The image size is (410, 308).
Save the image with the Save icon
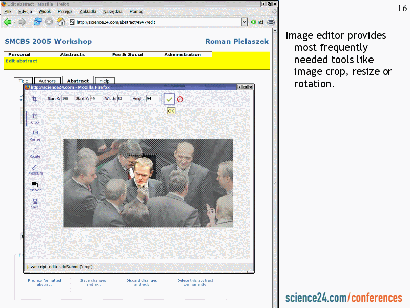[35, 203]
